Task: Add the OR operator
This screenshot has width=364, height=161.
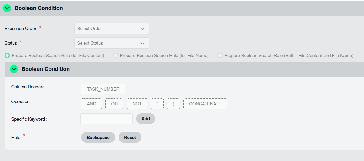Action: coord(114,104)
